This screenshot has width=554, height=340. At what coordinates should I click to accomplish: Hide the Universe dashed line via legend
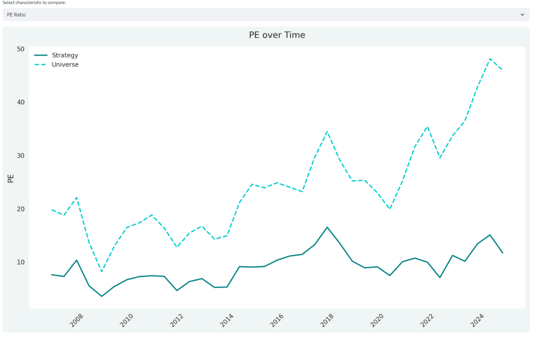pyautogui.click(x=65, y=64)
